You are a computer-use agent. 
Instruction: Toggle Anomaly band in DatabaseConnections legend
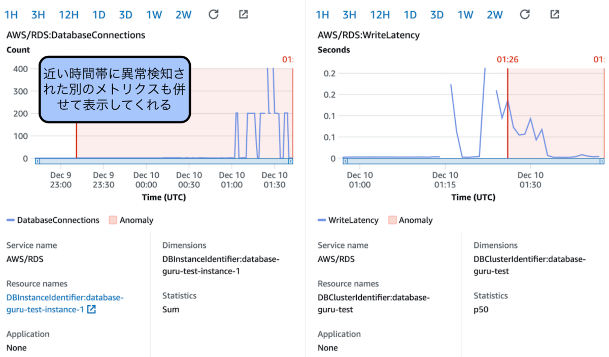coord(131,220)
